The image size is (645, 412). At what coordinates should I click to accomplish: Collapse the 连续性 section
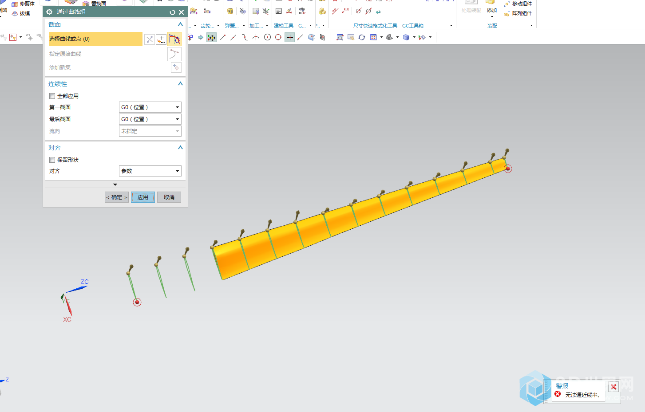pos(180,84)
